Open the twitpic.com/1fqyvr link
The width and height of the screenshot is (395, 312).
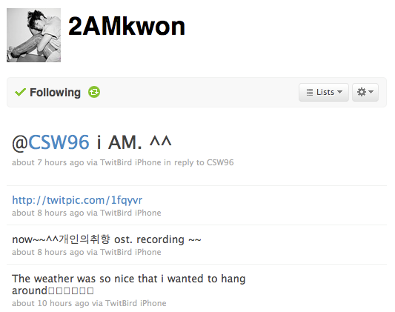(77, 200)
